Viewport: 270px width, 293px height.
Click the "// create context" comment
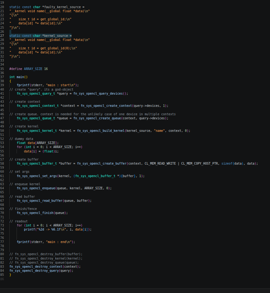[25, 102]
